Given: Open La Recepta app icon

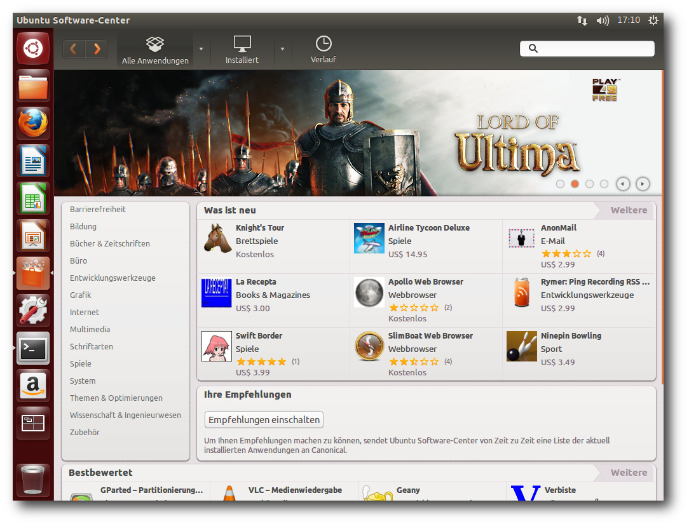Looking at the screenshot, I should pos(216,293).
